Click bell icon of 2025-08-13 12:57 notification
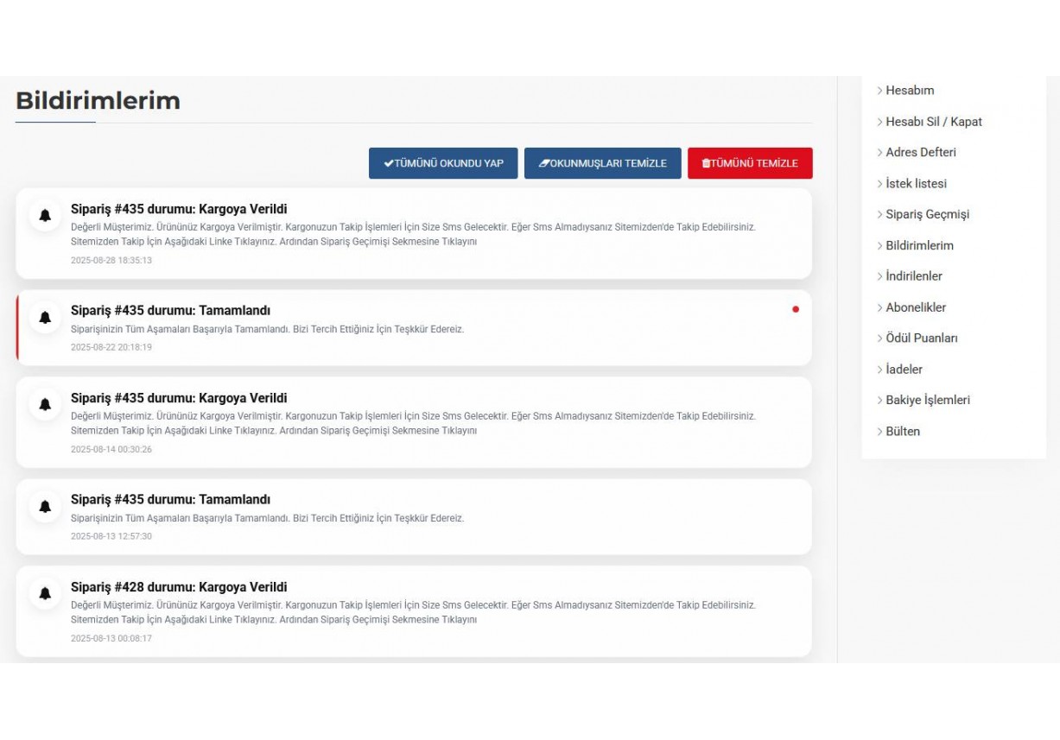 (45, 506)
